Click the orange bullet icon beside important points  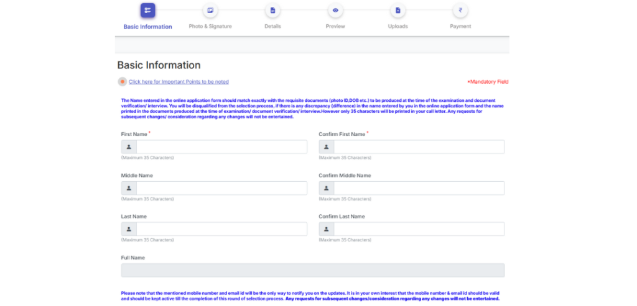click(123, 82)
